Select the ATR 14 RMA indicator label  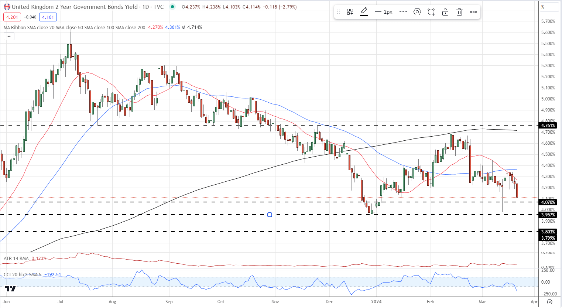[x=16, y=259]
